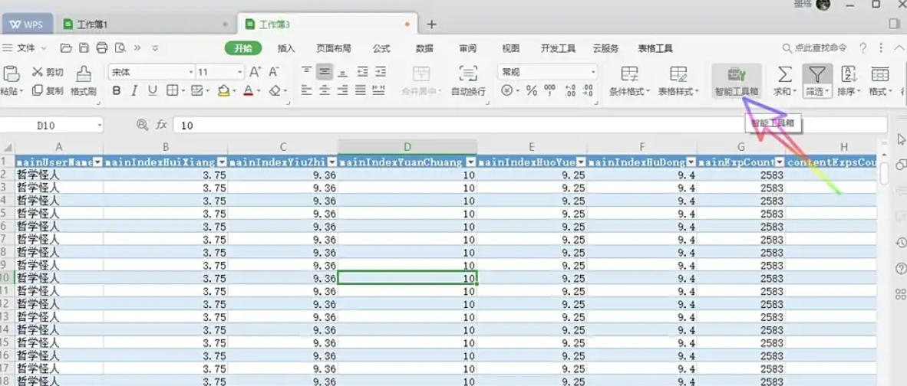Open the 宋体 font name dropdown

tap(191, 72)
